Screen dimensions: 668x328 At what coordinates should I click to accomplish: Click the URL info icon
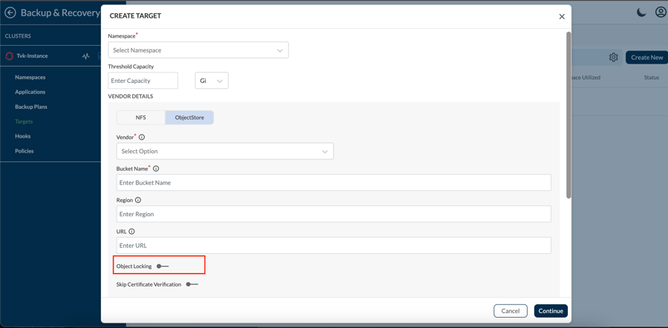pyautogui.click(x=132, y=232)
